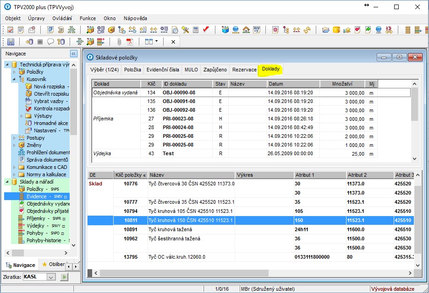Expand the Výstupy folder node
This screenshot has width=429, height=293.
(x=22, y=116)
